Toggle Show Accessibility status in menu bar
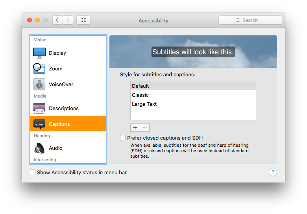This screenshot has width=307, height=214. coord(33,172)
